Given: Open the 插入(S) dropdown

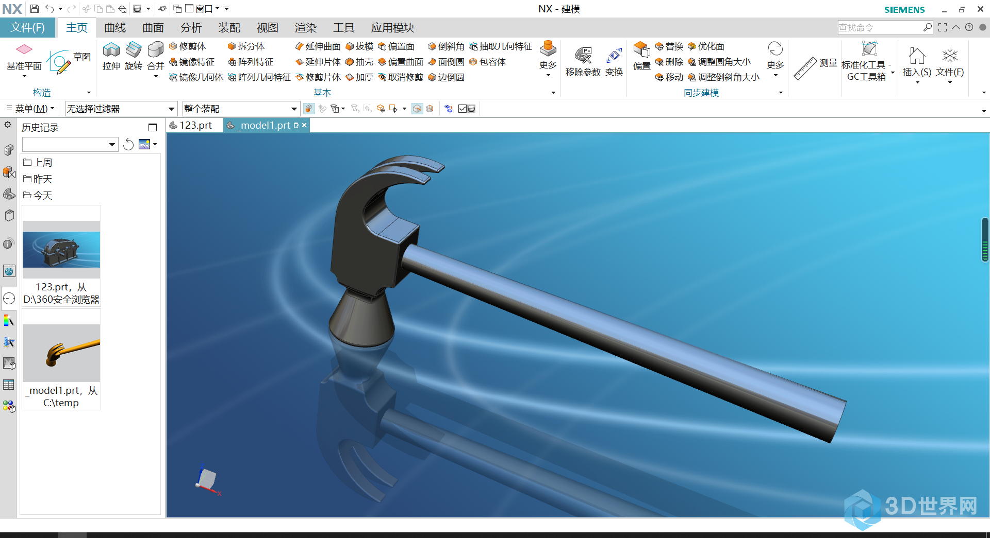Looking at the screenshot, I should tap(917, 65).
